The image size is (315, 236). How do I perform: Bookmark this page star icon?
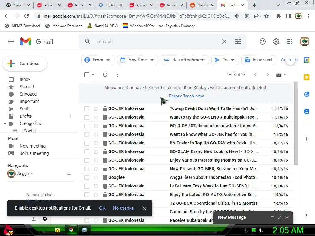[266, 16]
